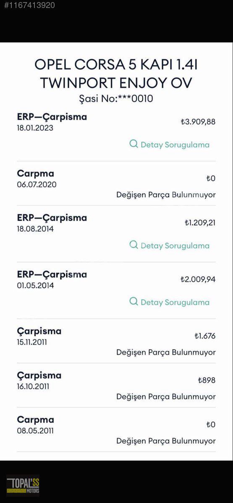This screenshot has width=233, height=503.
Task: Click Değişen Parça Bulunmuyor under 06.07.2020
Action: coord(166,195)
